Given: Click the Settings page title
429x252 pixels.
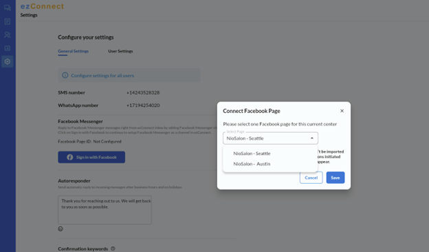Looking at the screenshot, I should [29, 15].
